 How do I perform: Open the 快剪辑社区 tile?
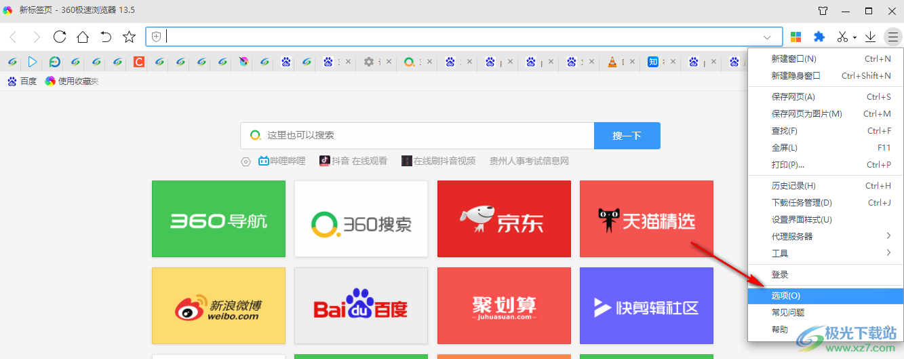point(646,305)
